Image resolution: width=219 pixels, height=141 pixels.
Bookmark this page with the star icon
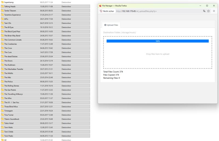tap(209, 11)
